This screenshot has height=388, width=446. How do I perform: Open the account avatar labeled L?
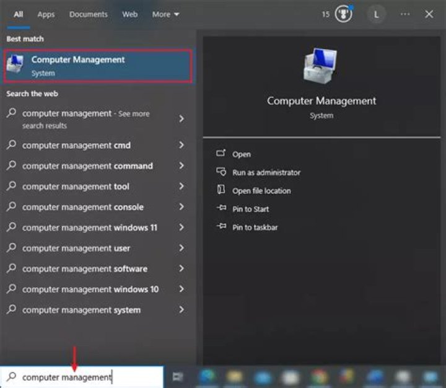coord(376,14)
